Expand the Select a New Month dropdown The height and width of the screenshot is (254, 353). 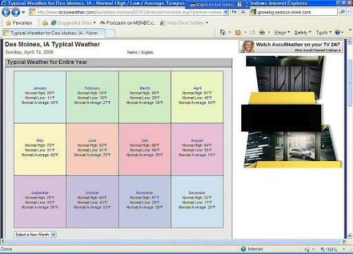point(35,235)
